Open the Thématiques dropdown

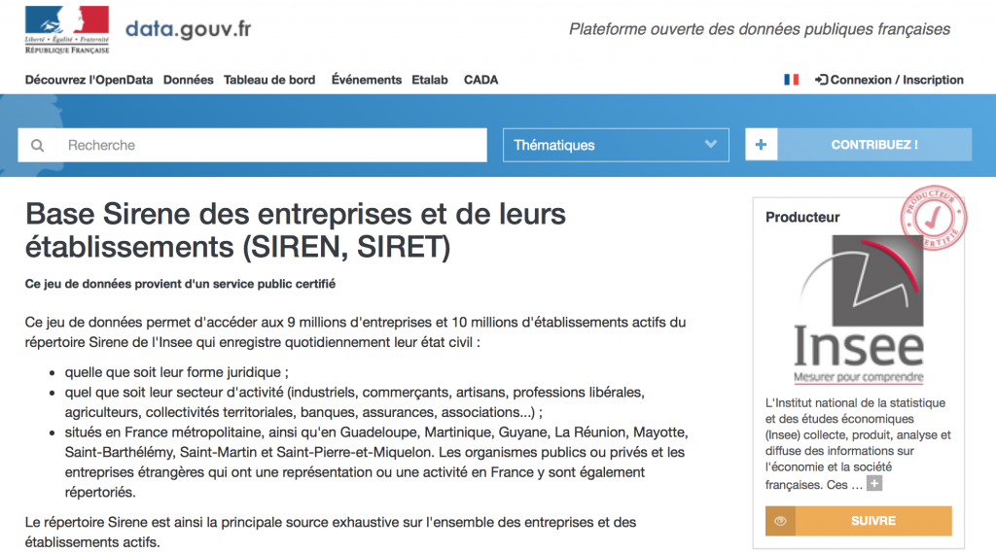point(615,145)
